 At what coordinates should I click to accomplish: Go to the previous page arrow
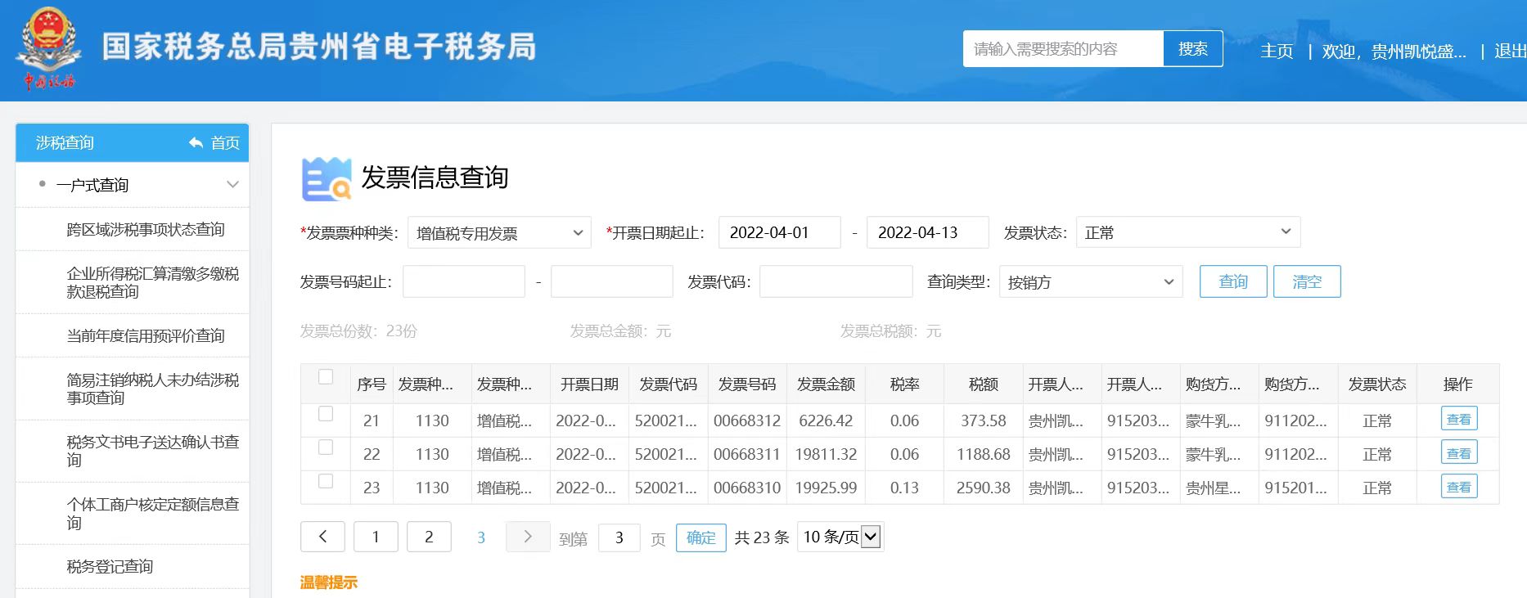(x=322, y=537)
